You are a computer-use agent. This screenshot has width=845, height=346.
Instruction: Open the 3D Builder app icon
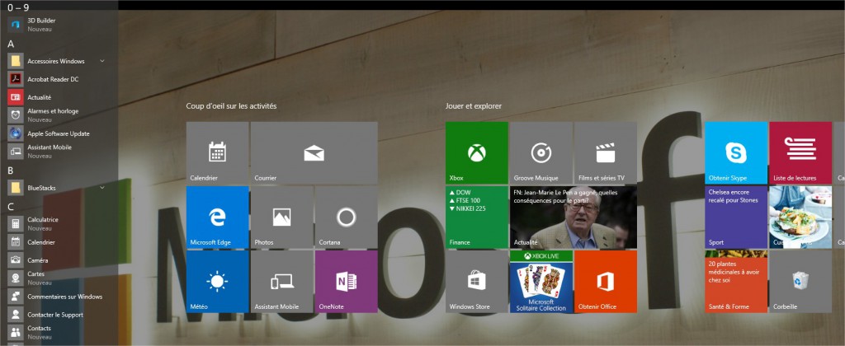[16, 25]
